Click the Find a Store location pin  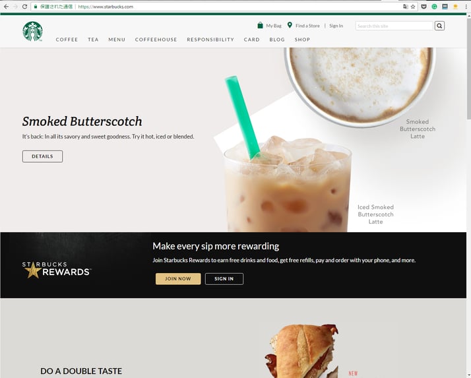290,25
